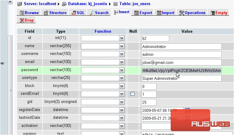This screenshot has width=234, height=135.
Task: Select the Insert tab
Action: pos(121,12)
